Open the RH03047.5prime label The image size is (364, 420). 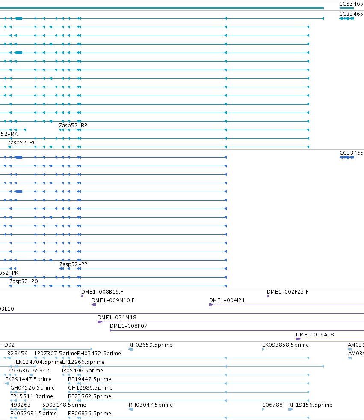coord(151,405)
